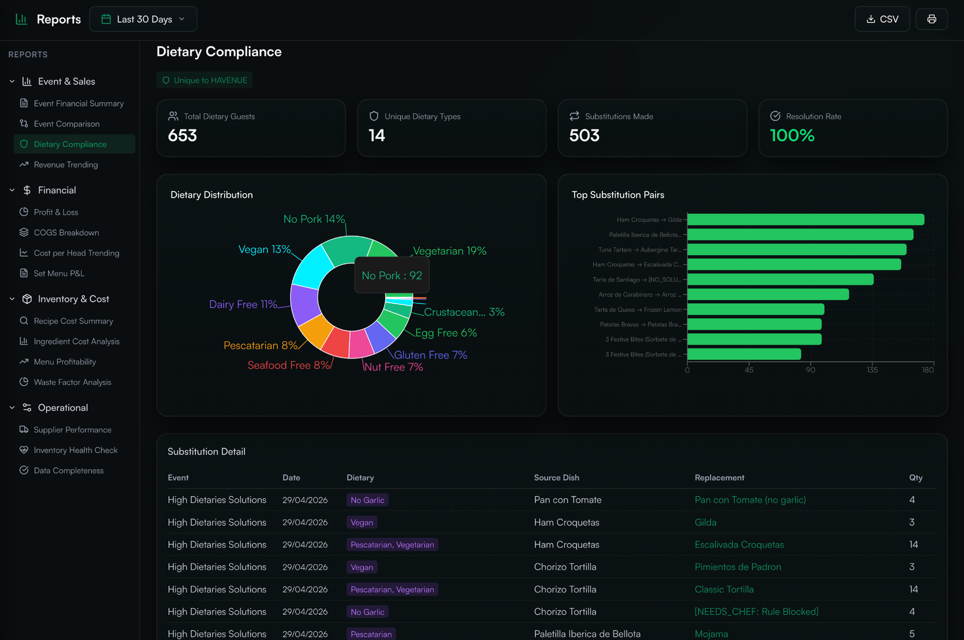Click the Pimientos de Padron replacement
Image resolution: width=964 pixels, height=640 pixels.
click(738, 567)
